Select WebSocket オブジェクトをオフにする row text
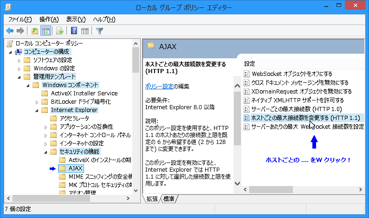 tap(292, 74)
